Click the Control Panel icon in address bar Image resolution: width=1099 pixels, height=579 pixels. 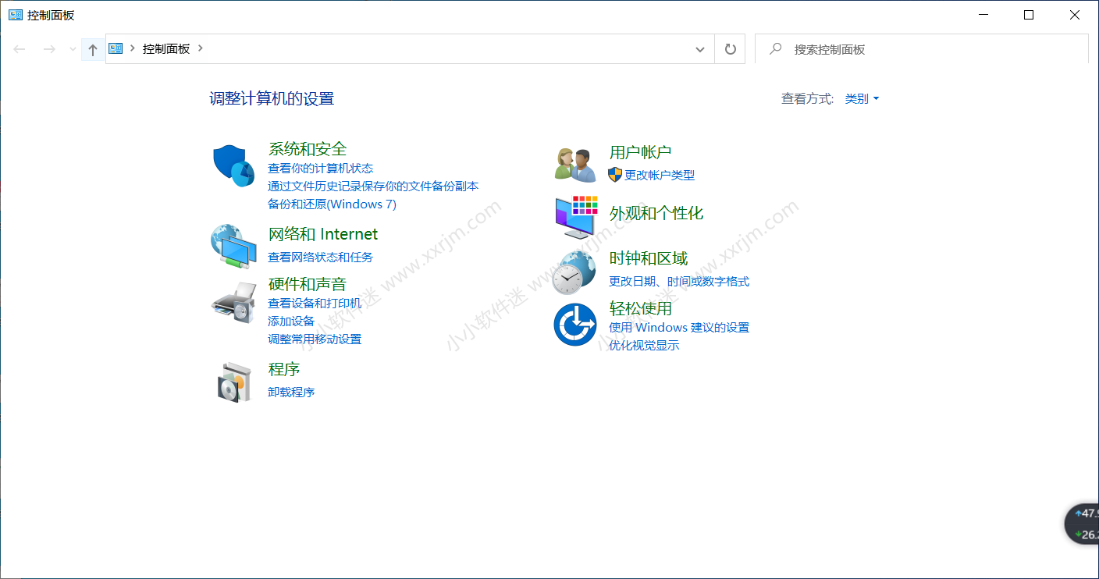point(116,48)
